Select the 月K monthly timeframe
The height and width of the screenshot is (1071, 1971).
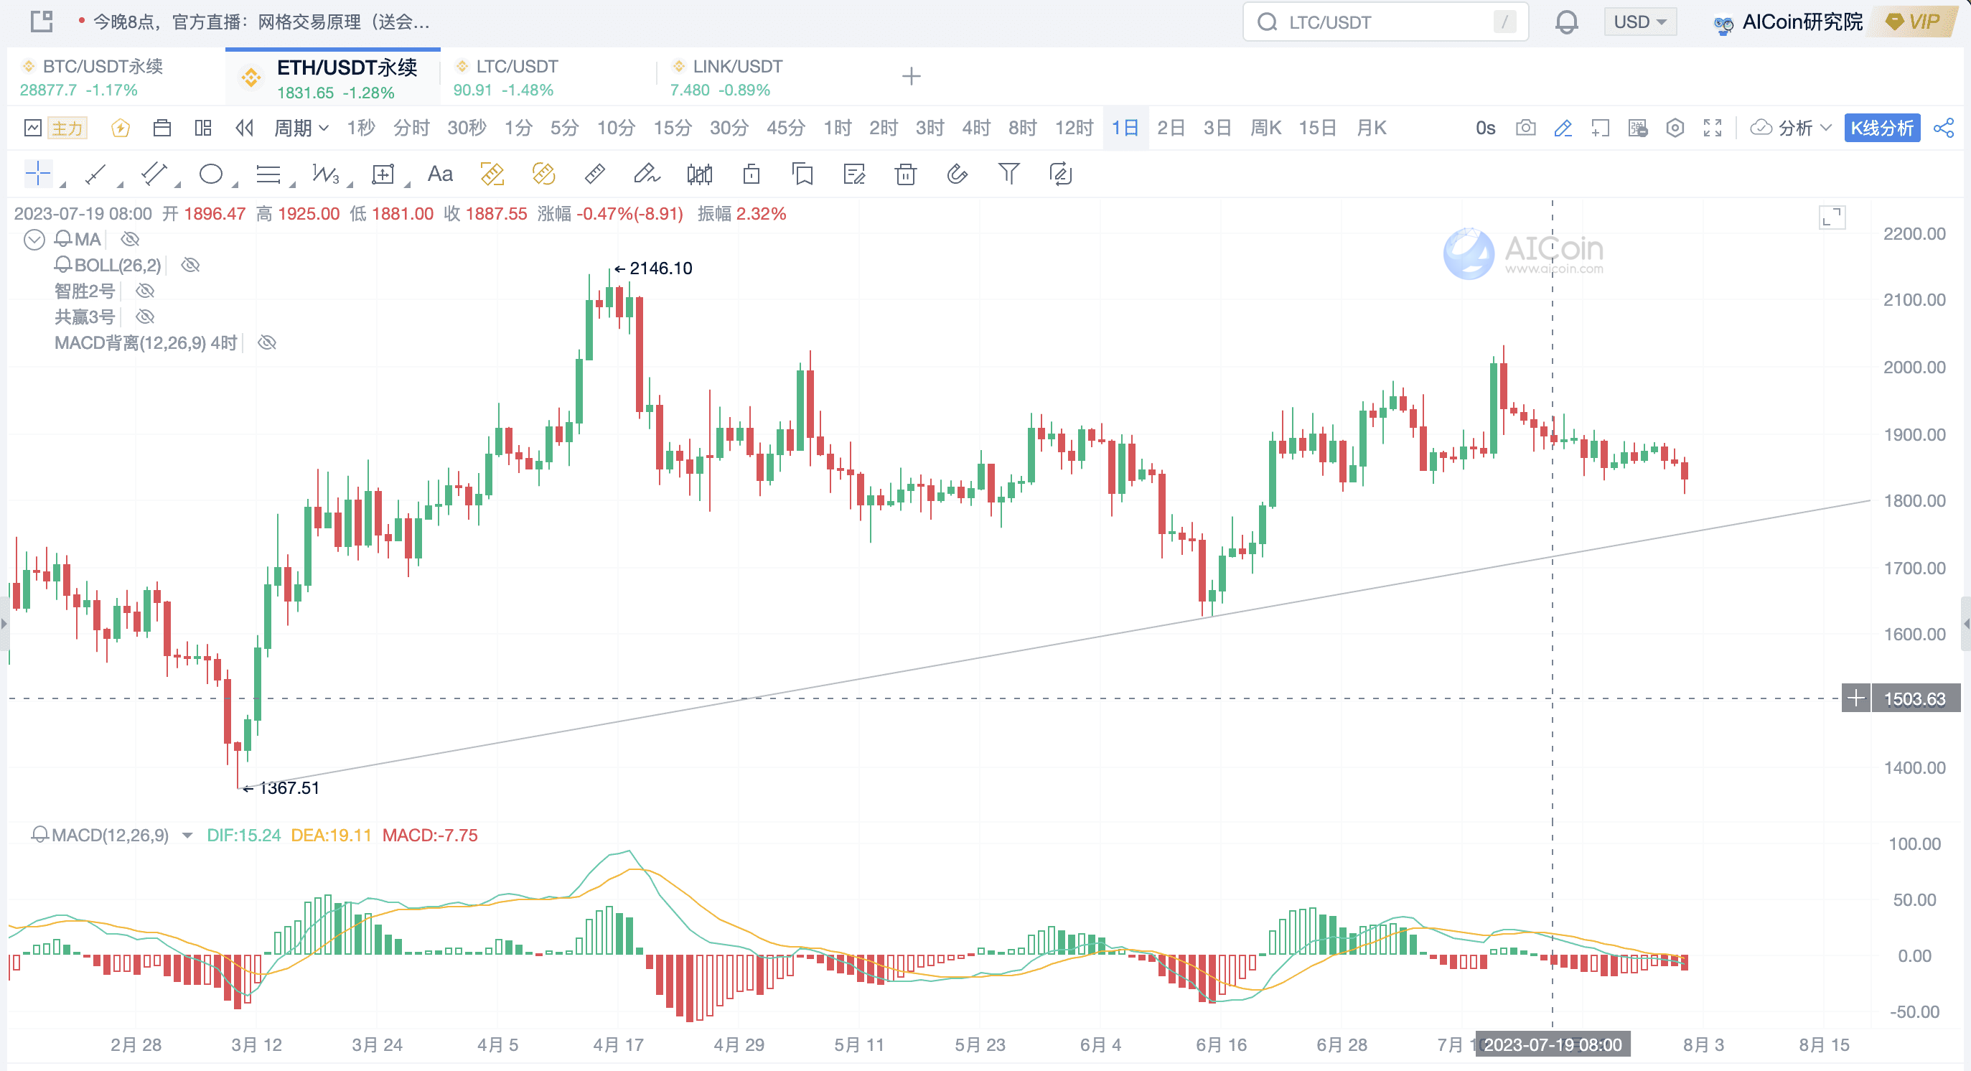pyautogui.click(x=1371, y=128)
